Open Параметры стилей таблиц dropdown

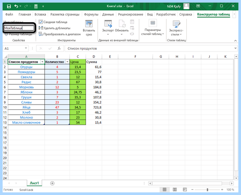[153, 28]
